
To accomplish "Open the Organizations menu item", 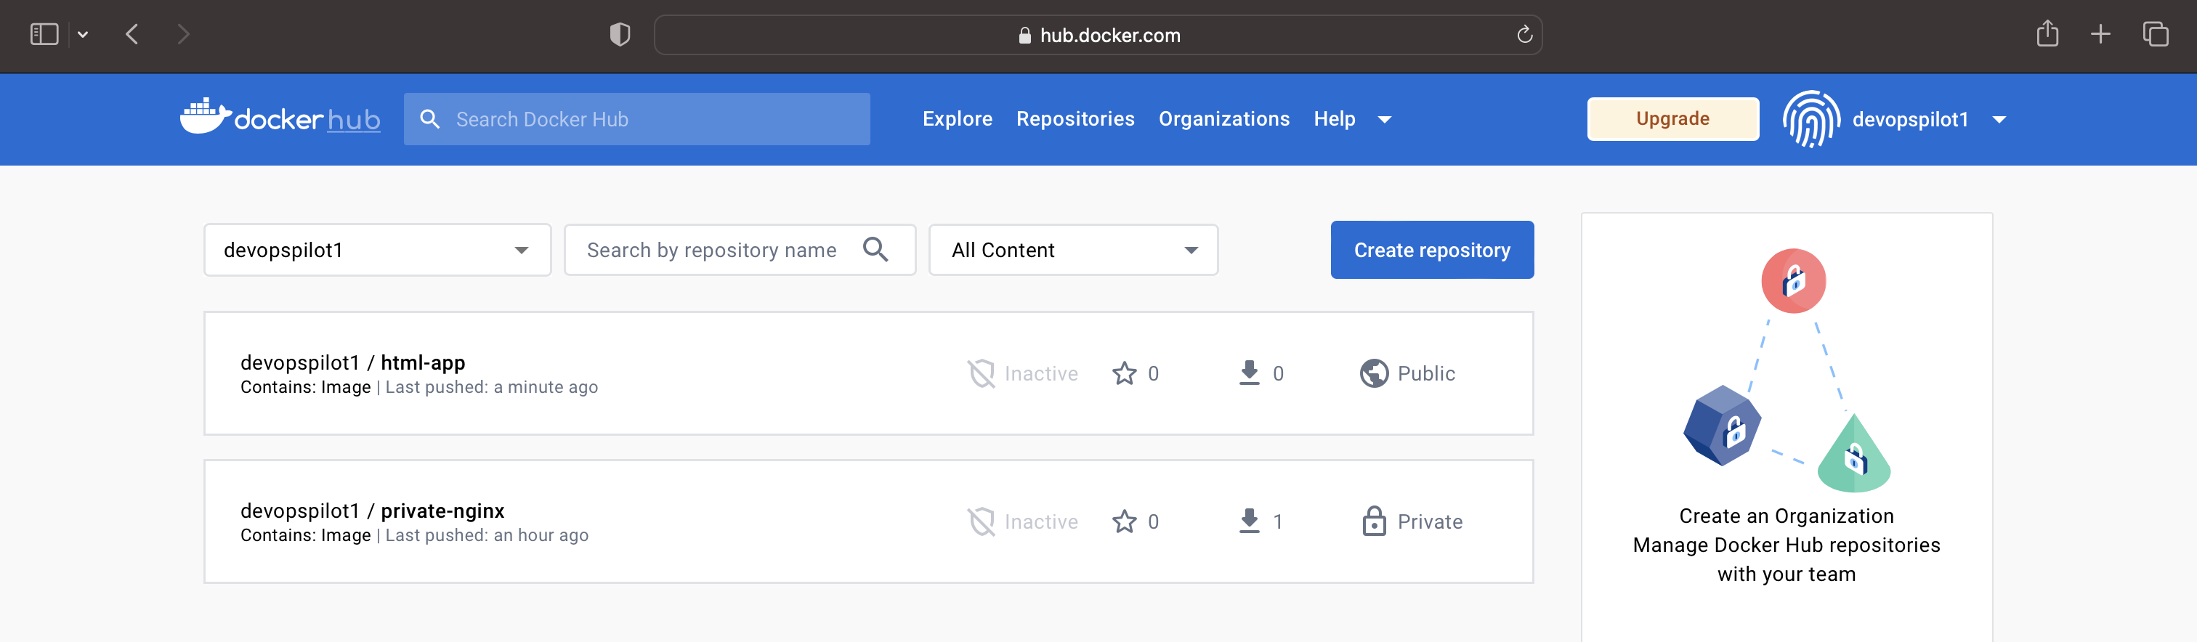I will pyautogui.click(x=1223, y=118).
